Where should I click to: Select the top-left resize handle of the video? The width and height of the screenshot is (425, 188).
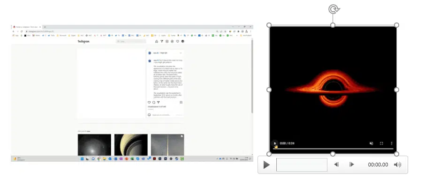(269, 25)
